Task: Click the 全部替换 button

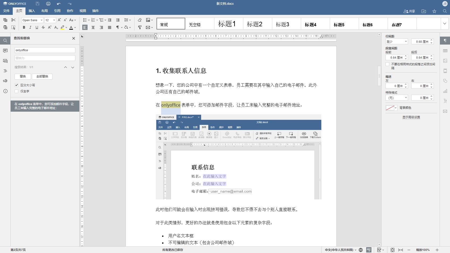Action: pos(42,76)
